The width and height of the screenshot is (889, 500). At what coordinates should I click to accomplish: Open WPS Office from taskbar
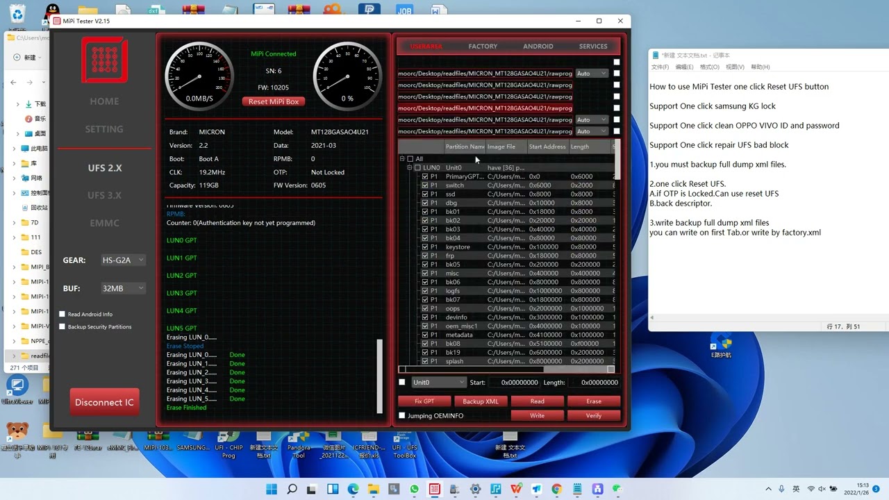[516, 489]
